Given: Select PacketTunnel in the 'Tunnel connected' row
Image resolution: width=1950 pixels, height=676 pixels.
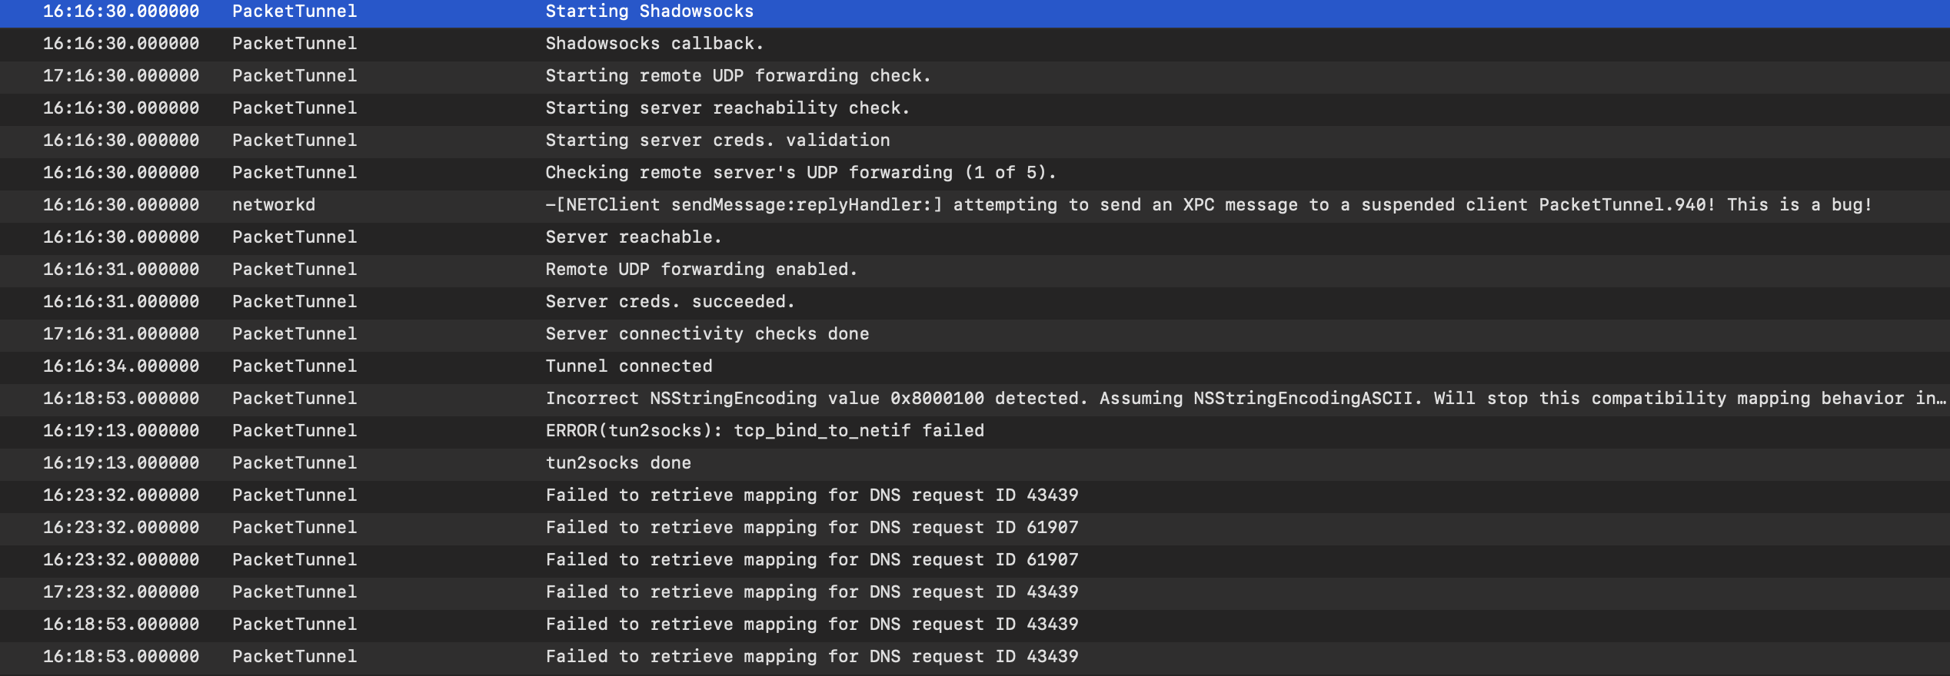Looking at the screenshot, I should 294,366.
